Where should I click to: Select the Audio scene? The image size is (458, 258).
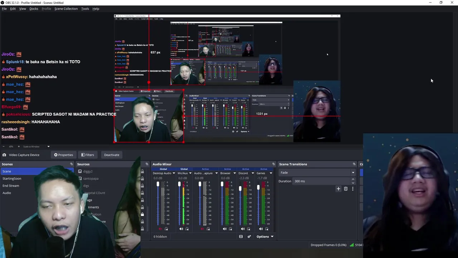pyautogui.click(x=7, y=193)
